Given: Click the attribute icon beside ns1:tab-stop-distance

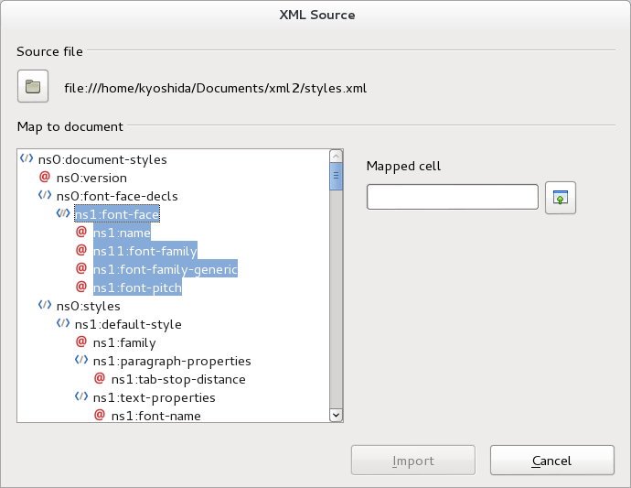Looking at the screenshot, I should [x=99, y=379].
